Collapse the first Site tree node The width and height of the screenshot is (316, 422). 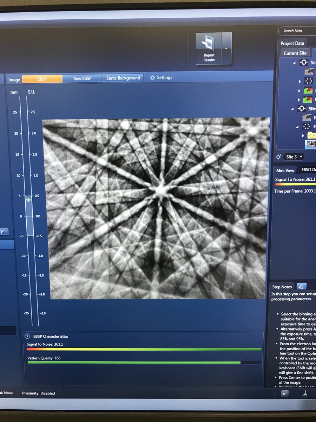(294, 62)
